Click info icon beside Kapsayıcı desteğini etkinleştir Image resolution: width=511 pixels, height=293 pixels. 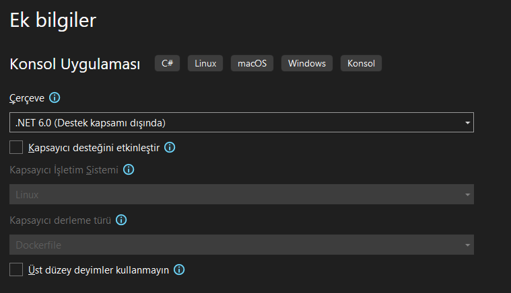click(x=170, y=147)
